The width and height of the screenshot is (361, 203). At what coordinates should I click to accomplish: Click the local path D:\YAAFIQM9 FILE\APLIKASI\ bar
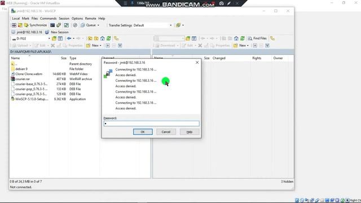80,52
